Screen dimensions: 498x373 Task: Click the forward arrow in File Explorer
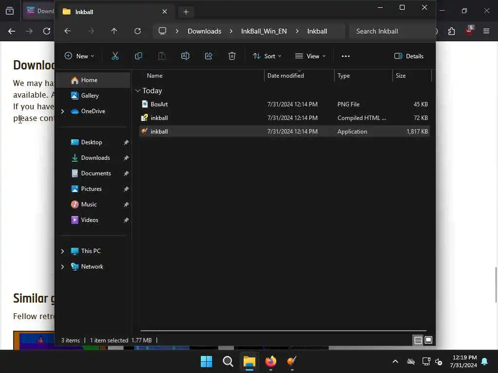[91, 31]
